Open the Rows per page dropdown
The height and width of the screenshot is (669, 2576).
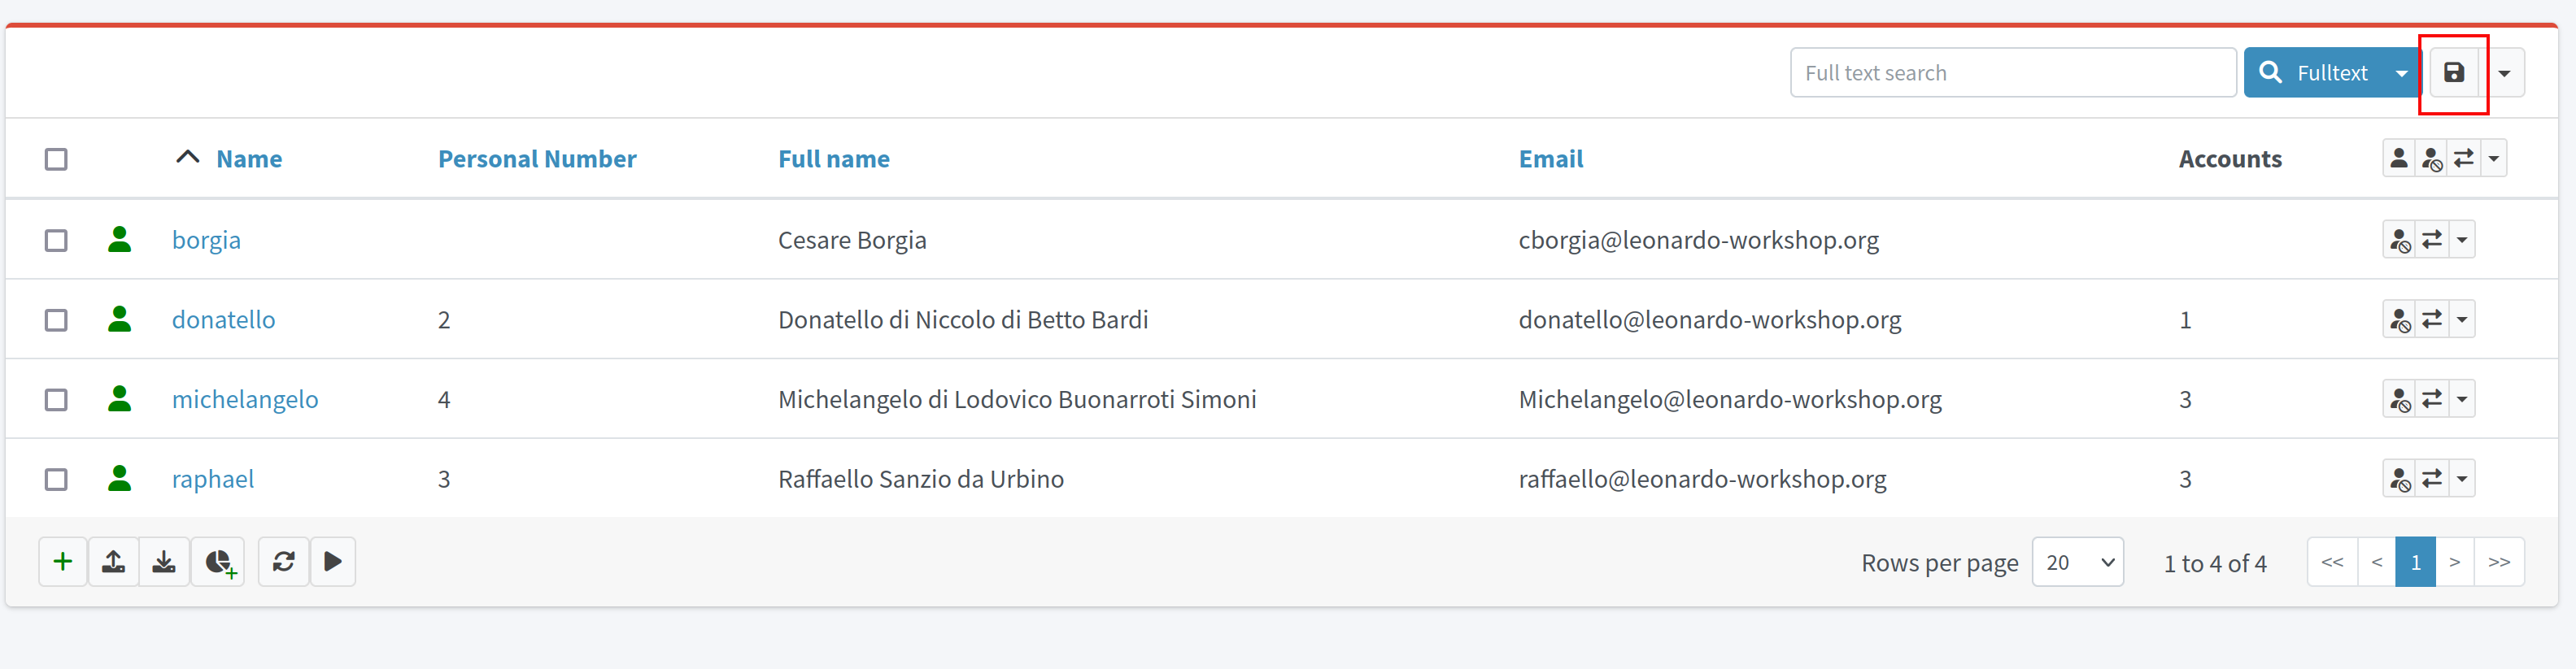tap(2077, 562)
